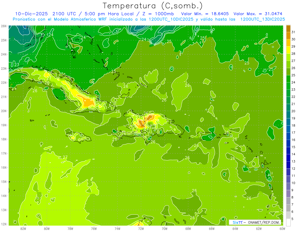Viewport: 300px width, 232px height.
Task: Click the 26N latitude axis label
Action: pos(3,26)
